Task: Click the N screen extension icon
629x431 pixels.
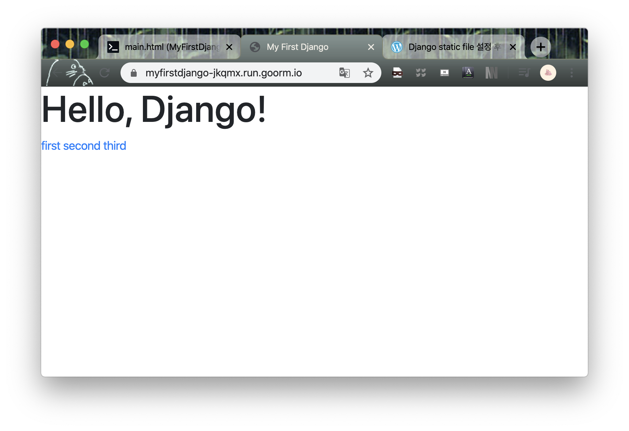Action: pyautogui.click(x=445, y=73)
